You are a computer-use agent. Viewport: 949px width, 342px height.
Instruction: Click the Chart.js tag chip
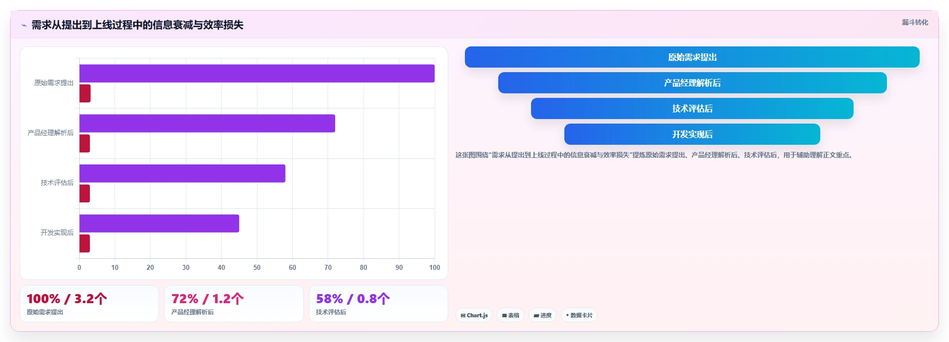click(x=474, y=315)
